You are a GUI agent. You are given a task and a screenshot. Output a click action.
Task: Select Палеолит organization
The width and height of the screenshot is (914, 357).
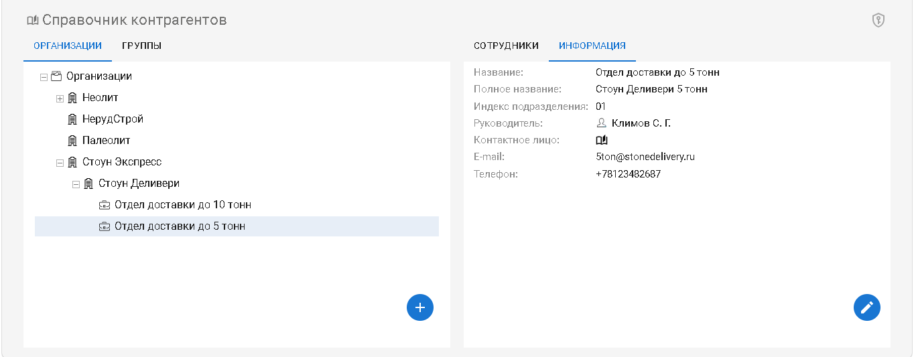107,141
